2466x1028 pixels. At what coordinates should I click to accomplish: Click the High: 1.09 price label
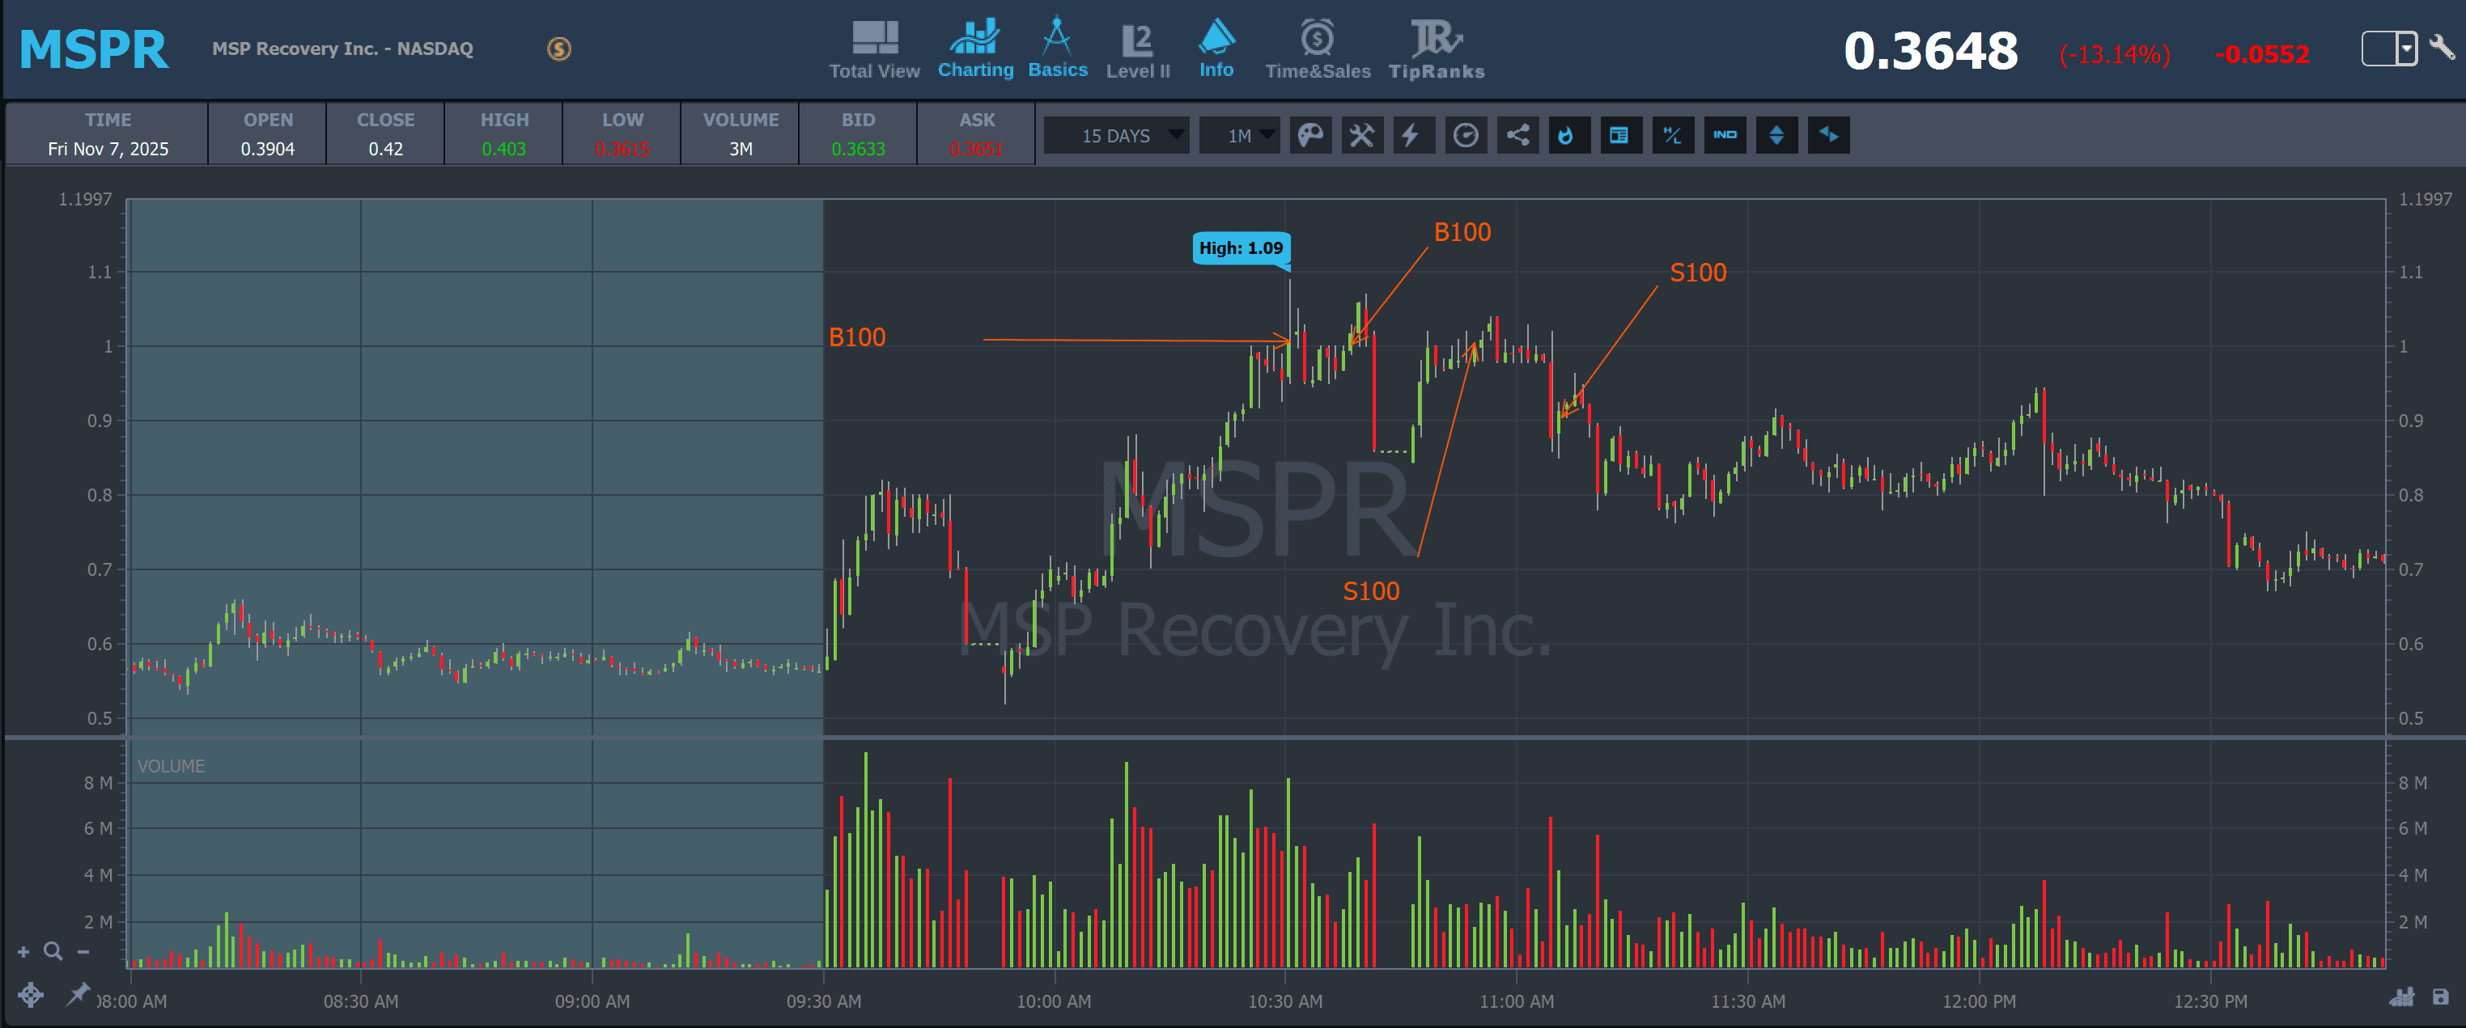click(x=1241, y=248)
